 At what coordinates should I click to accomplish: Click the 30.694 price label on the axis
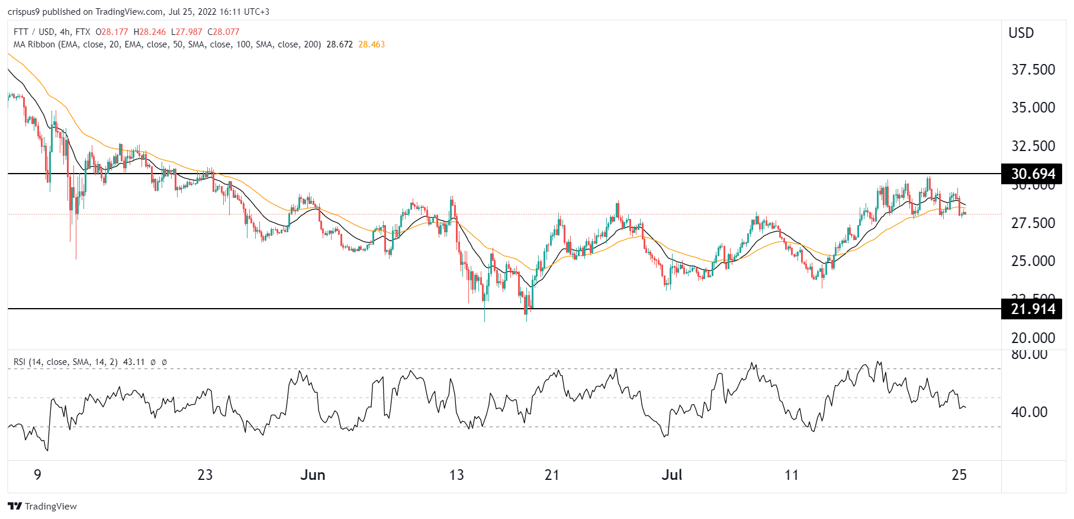tap(1033, 174)
